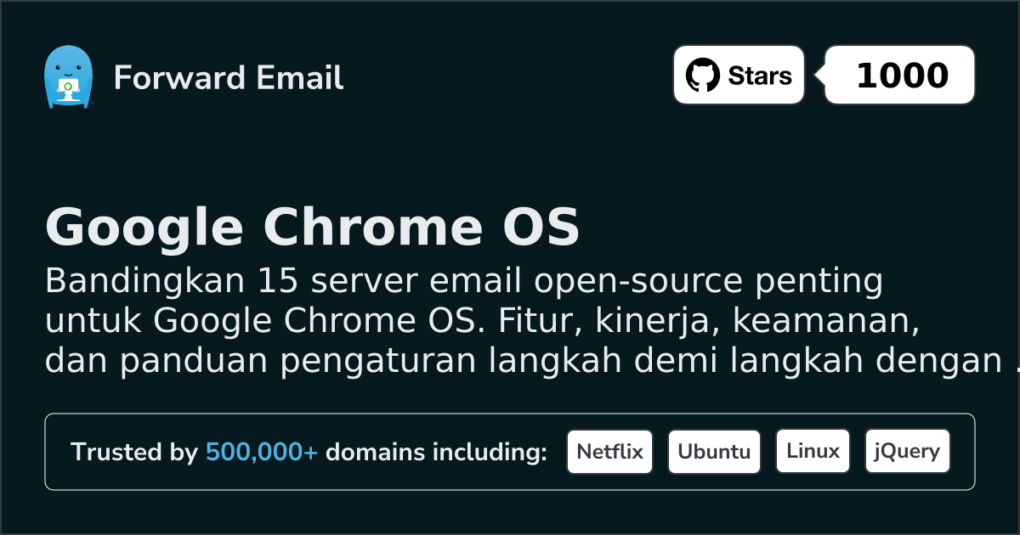Select the Google Chrome OS heading
1020x535 pixels.
coord(312,228)
